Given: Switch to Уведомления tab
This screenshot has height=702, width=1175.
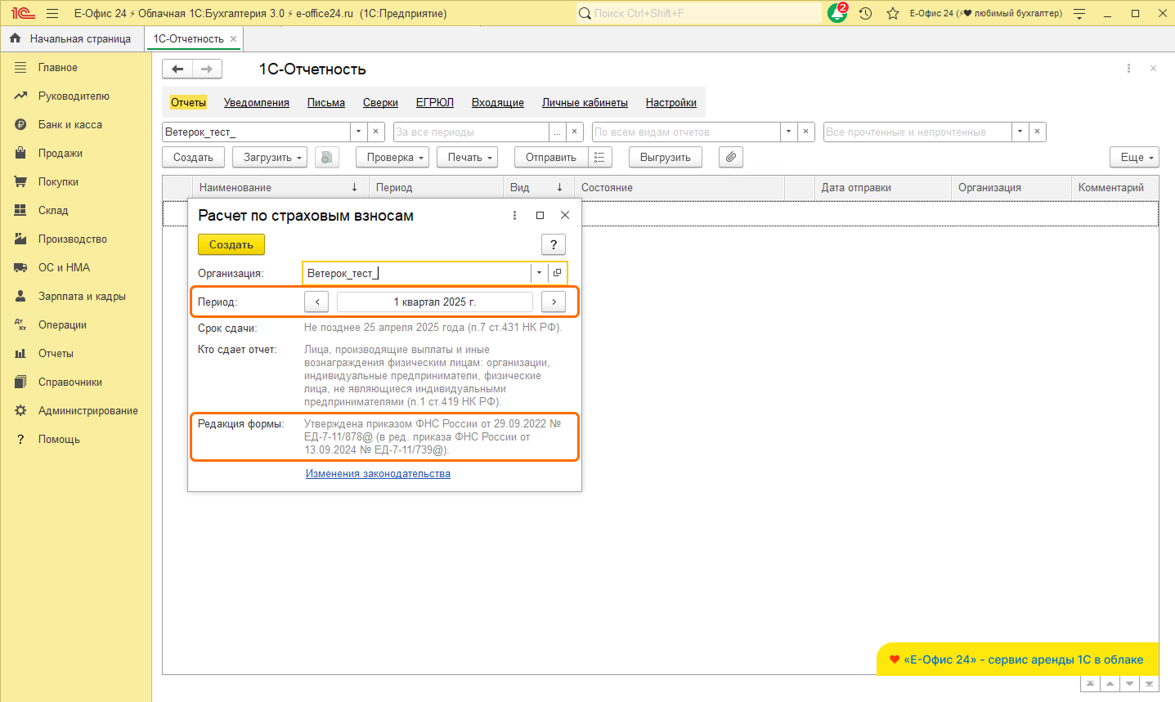Looking at the screenshot, I should (257, 103).
